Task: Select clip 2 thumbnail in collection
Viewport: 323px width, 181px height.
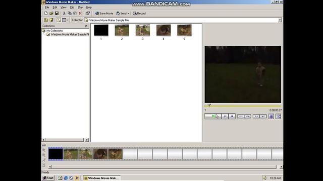Action: tap(122, 30)
